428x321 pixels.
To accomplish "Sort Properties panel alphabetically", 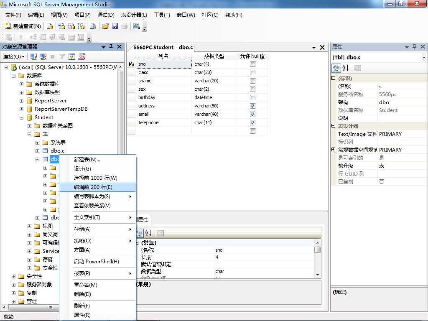I will pyautogui.click(x=345, y=68).
